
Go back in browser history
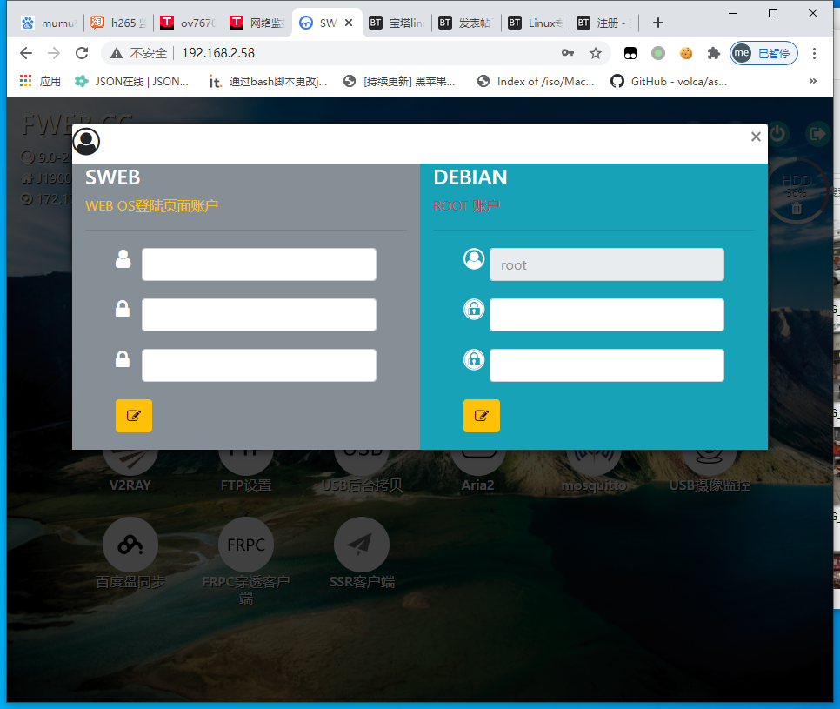26,53
